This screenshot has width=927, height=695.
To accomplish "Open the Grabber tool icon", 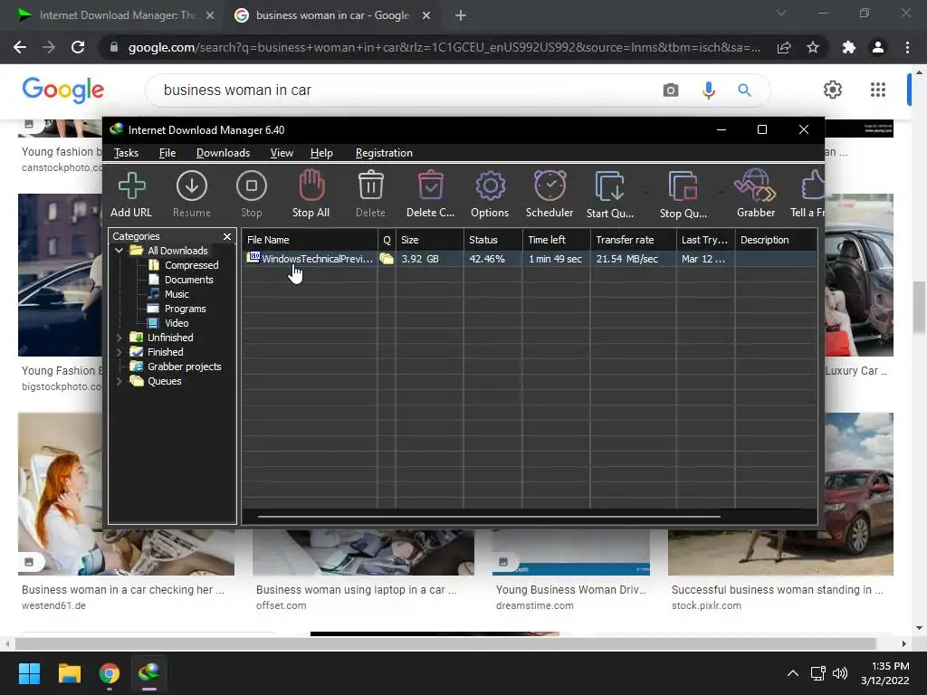I will [x=756, y=185].
